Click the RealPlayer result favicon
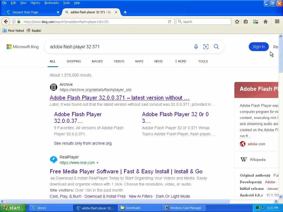 53,160
